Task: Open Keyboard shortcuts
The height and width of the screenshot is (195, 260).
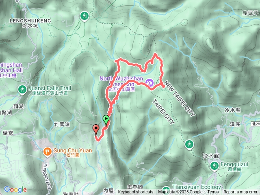Action: pyautogui.click(x=135, y=192)
